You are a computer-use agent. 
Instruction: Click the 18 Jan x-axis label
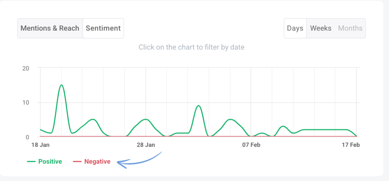pos(40,145)
